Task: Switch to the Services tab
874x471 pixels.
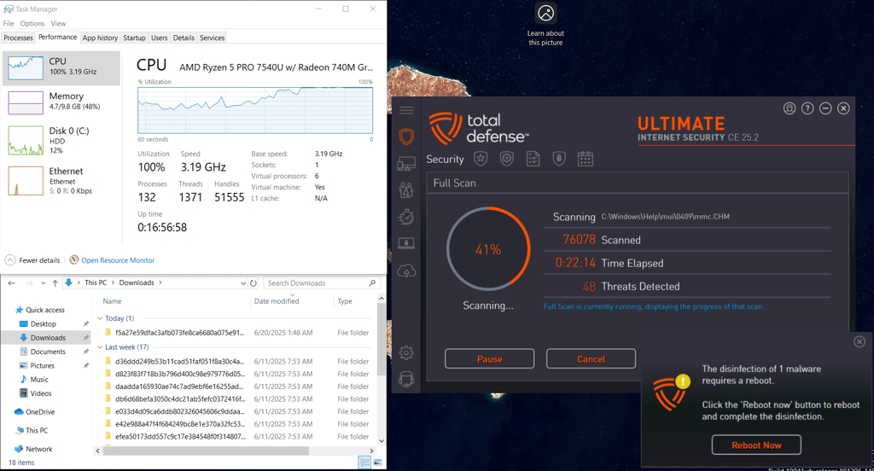Action: (x=212, y=38)
